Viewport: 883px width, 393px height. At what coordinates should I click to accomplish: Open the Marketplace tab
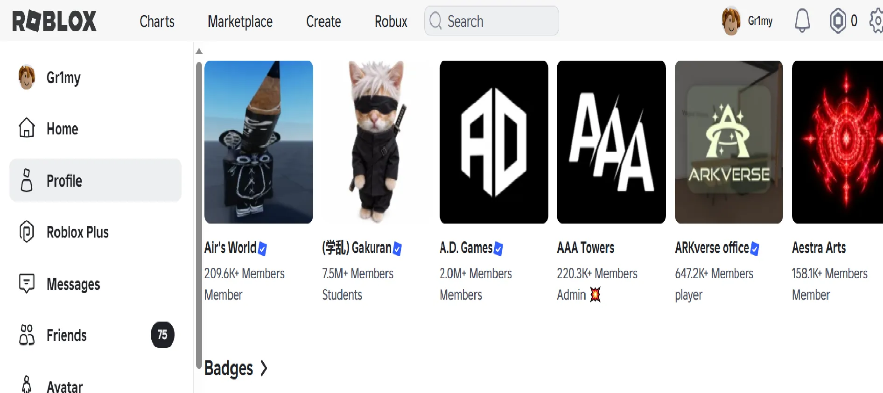(x=240, y=21)
